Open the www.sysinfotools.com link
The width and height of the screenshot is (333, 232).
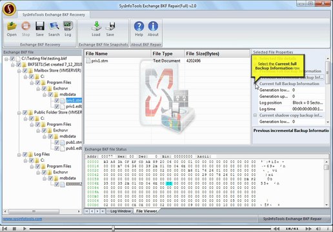[x=23, y=219]
